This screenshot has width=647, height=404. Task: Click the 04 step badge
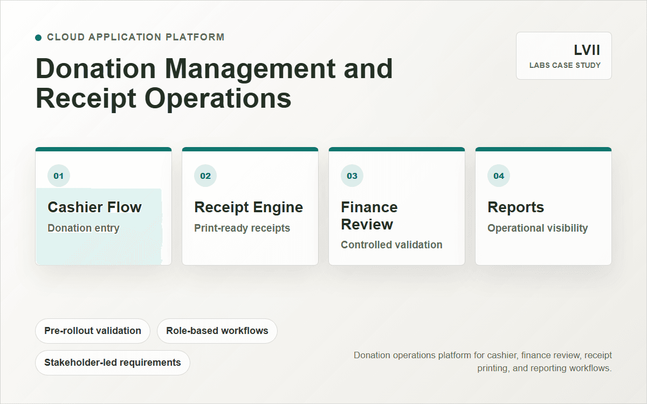(x=499, y=176)
